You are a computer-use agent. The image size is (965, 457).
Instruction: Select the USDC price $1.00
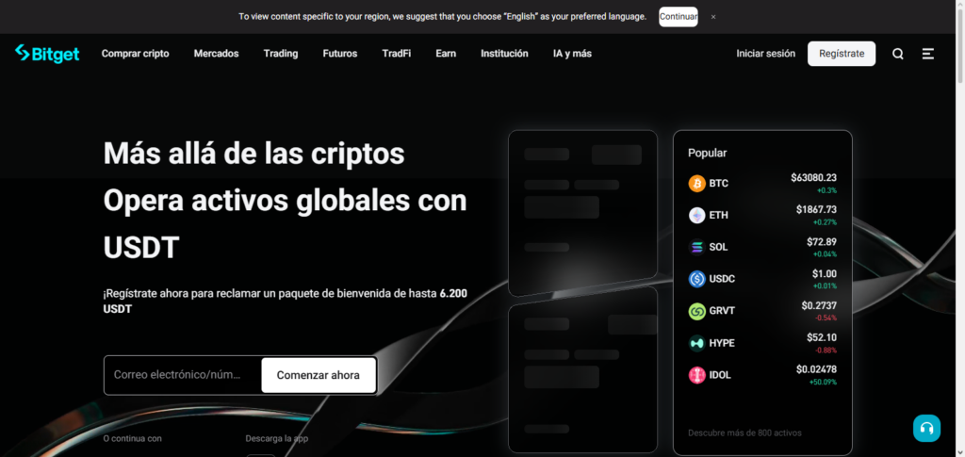(824, 273)
